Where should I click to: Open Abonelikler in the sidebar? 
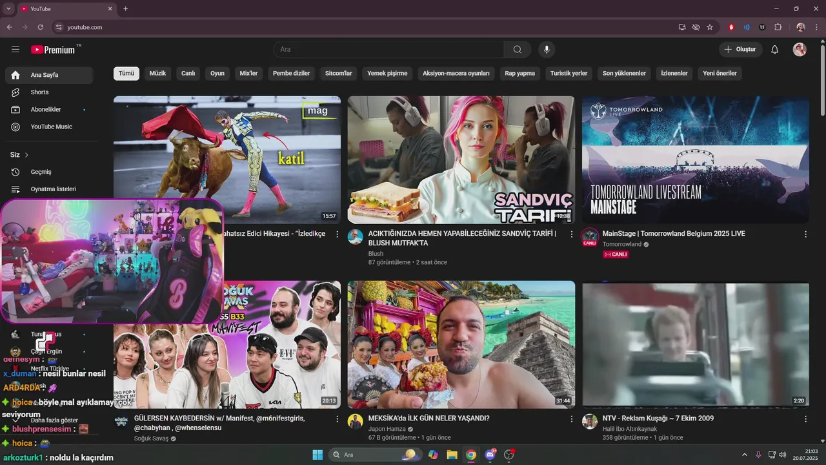point(49,110)
